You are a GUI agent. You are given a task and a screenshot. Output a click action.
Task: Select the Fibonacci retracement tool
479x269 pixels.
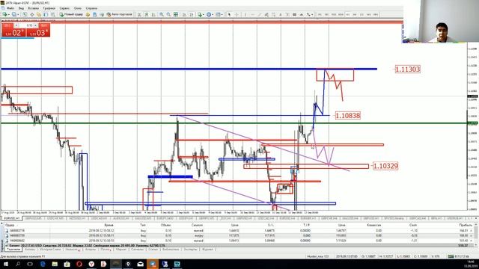pos(273,14)
